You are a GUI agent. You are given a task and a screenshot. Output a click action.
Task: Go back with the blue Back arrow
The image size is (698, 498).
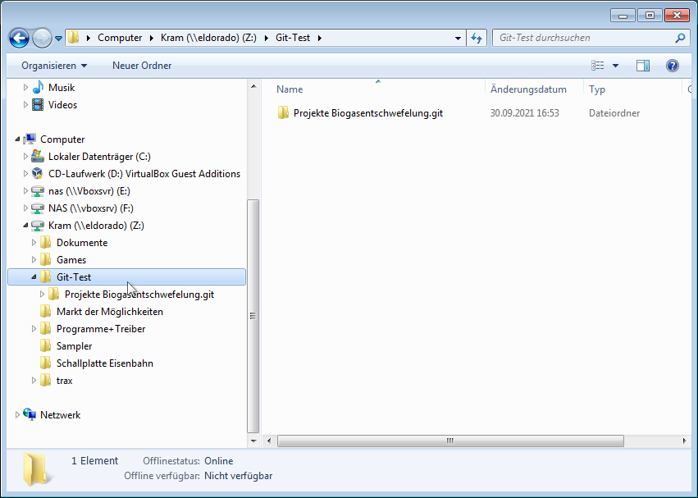(19, 39)
